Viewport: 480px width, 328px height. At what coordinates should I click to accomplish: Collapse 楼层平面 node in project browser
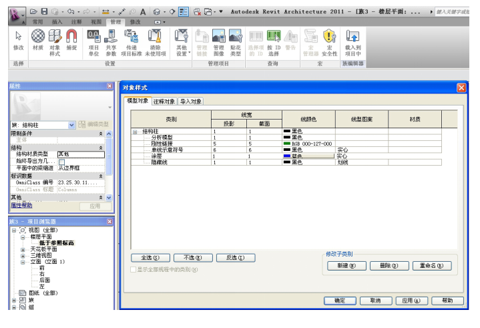(x=22, y=236)
